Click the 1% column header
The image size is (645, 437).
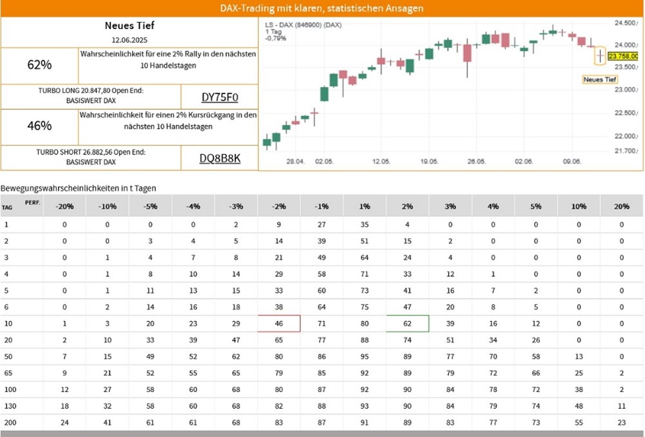[x=365, y=207]
